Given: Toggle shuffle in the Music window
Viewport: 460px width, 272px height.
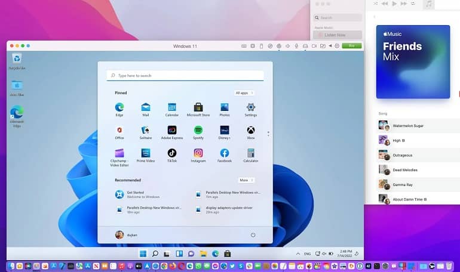Looking at the screenshot, I should (376, 4).
